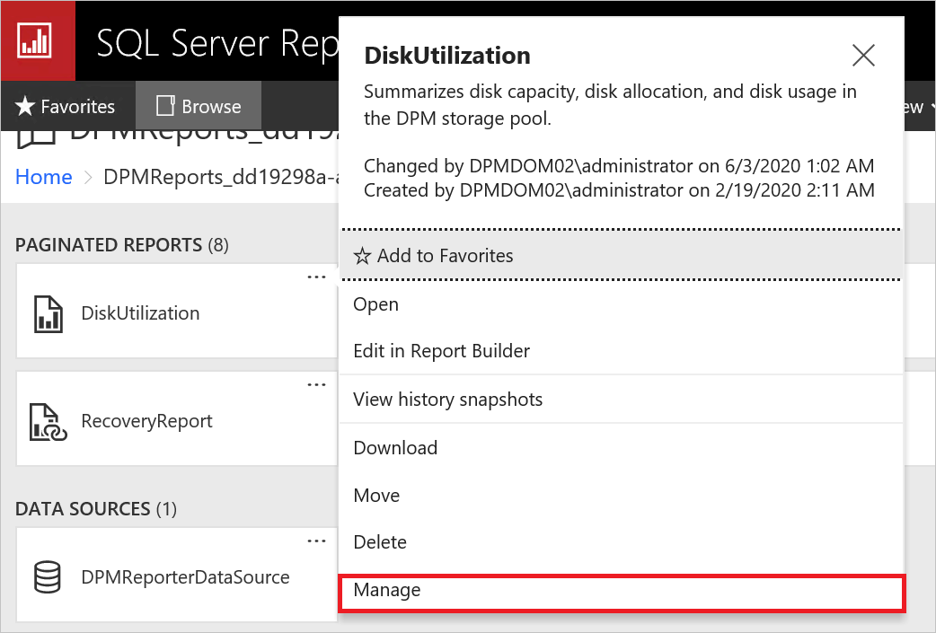Close the DiskUtilization context panel
936x633 pixels.
click(x=863, y=55)
